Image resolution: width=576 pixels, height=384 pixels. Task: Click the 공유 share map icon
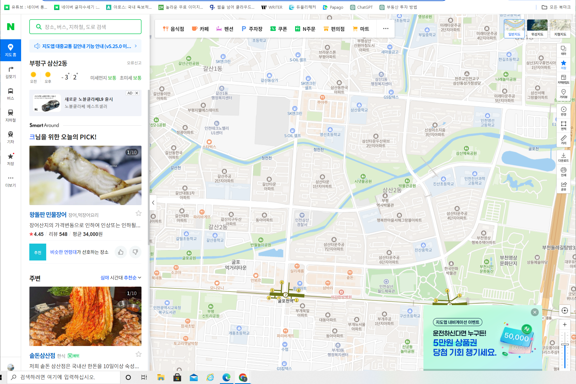563,186
